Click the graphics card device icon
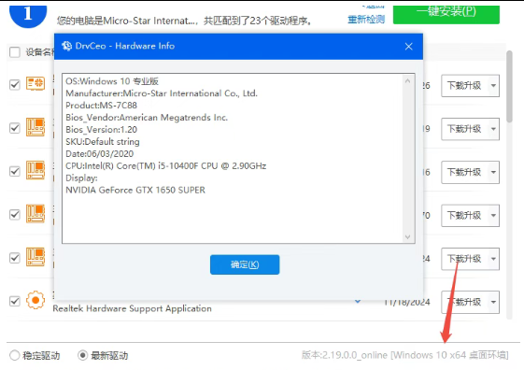The width and height of the screenshot is (524, 370). click(x=35, y=83)
